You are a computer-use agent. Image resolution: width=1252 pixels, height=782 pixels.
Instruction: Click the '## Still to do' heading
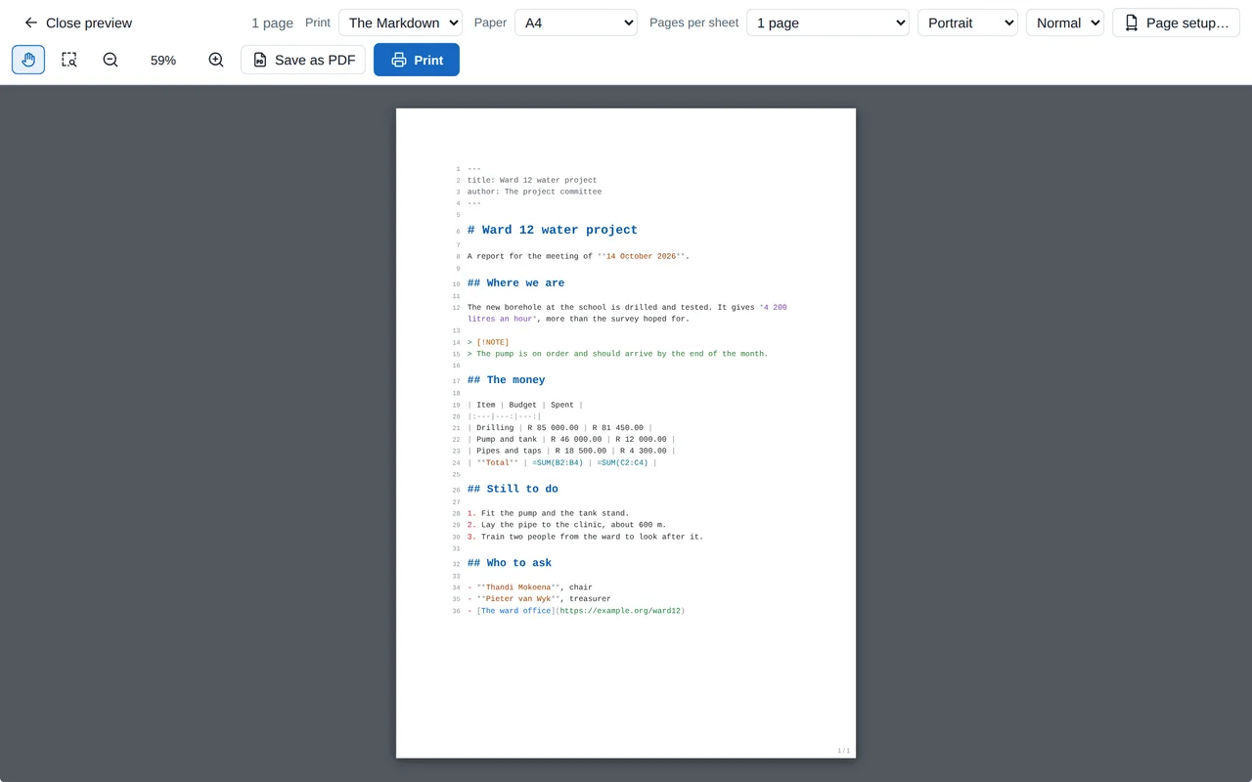point(513,489)
